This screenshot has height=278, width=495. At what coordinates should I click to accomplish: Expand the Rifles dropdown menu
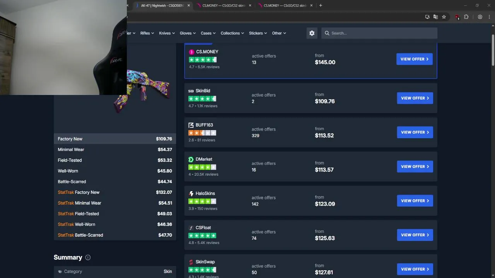point(147,33)
